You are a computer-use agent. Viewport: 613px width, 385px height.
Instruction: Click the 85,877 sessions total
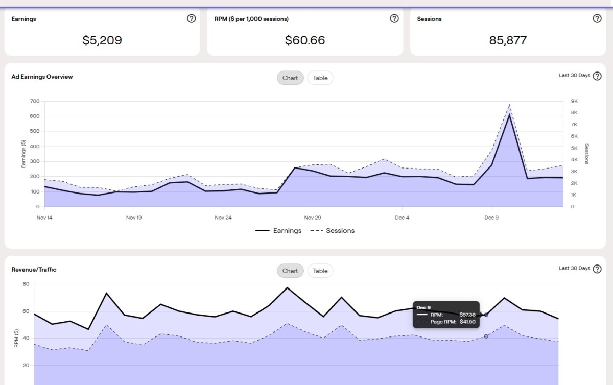(x=508, y=40)
